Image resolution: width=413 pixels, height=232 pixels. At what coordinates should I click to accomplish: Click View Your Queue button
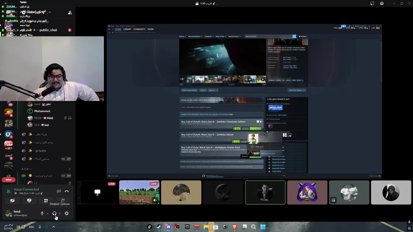297,90
